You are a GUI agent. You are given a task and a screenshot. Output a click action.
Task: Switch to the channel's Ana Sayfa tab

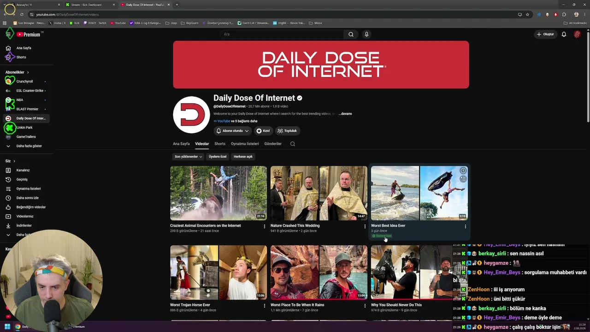181,144
